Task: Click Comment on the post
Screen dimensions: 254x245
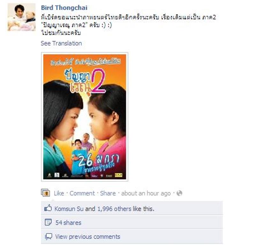Action: [82, 193]
